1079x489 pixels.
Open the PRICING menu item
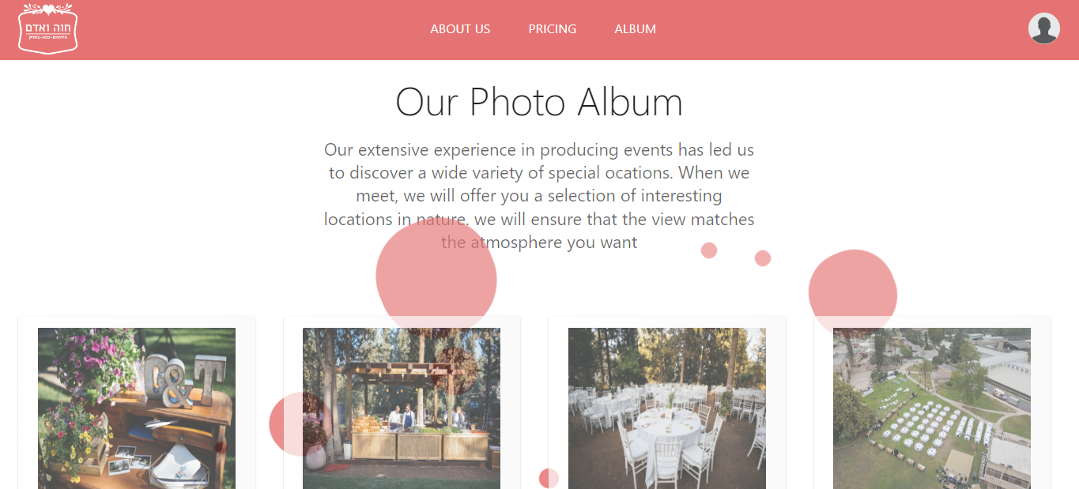coord(553,29)
